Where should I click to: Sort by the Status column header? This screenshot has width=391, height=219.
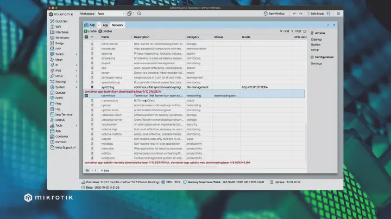219,37
